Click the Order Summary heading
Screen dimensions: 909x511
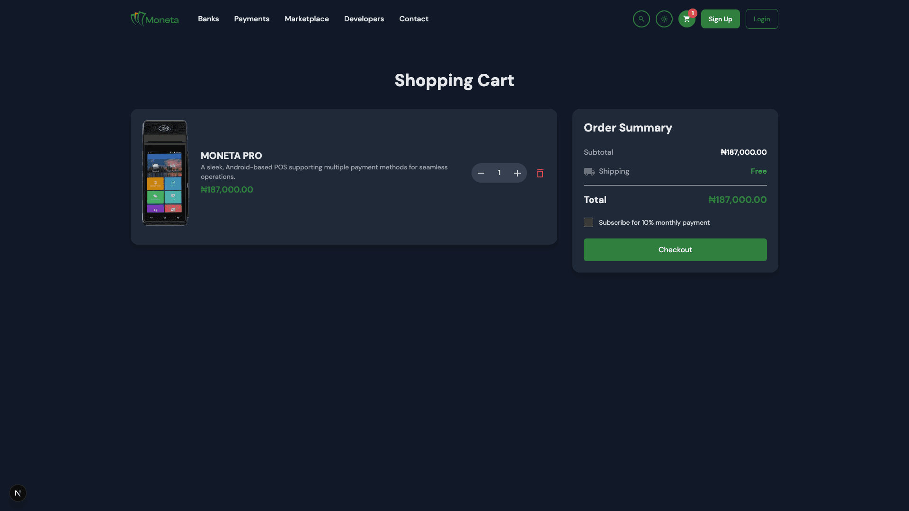pos(628,128)
